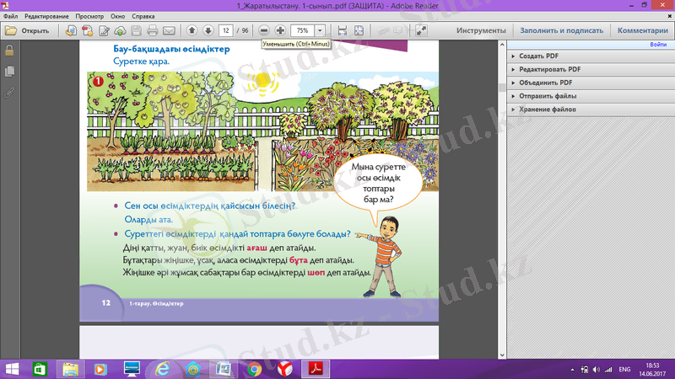Expand the Объединить PDF section

[544, 83]
